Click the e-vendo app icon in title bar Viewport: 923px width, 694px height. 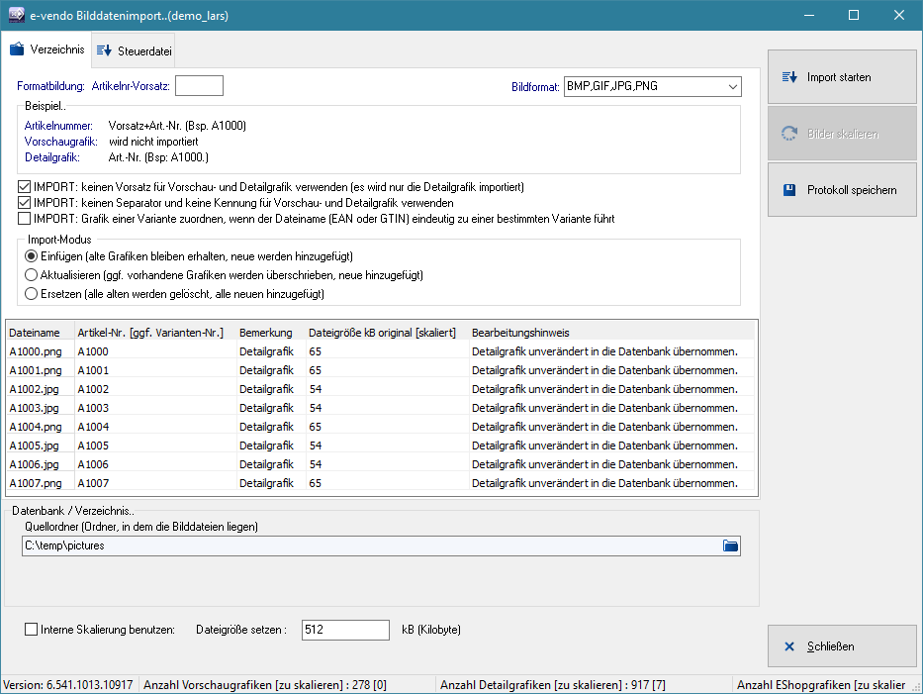pyautogui.click(x=16, y=15)
